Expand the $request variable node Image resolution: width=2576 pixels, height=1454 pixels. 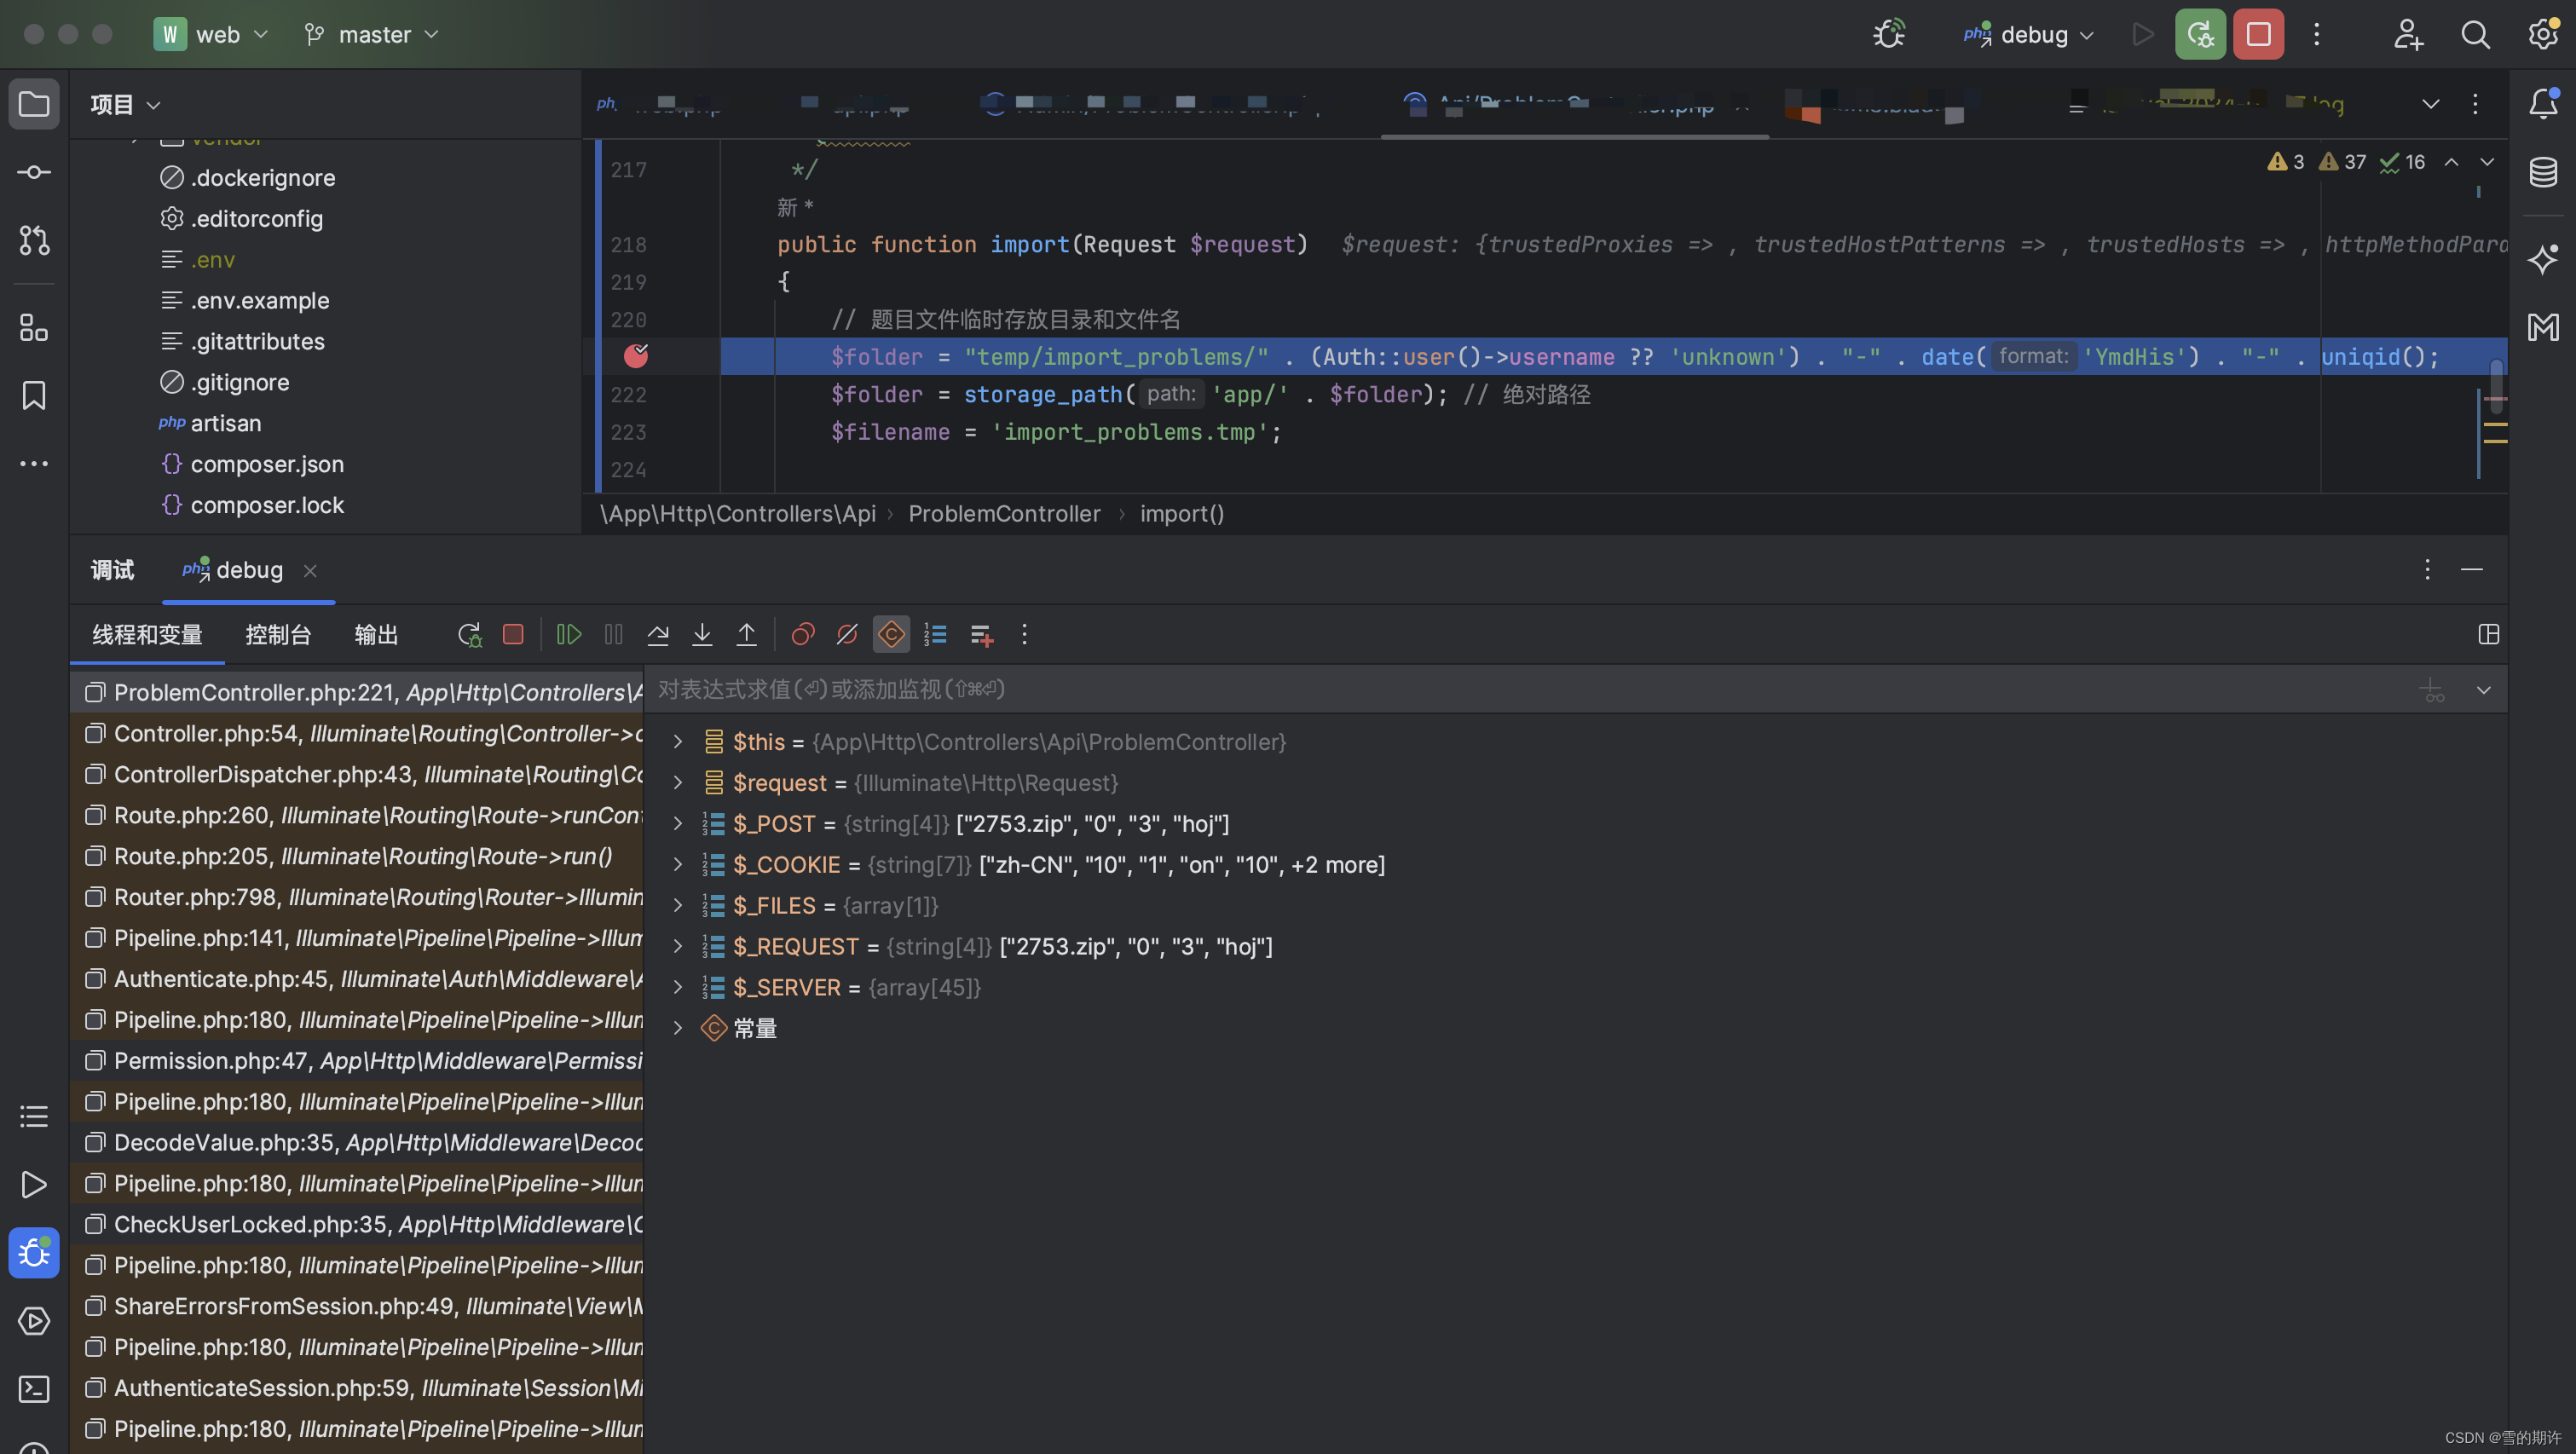coord(677,782)
